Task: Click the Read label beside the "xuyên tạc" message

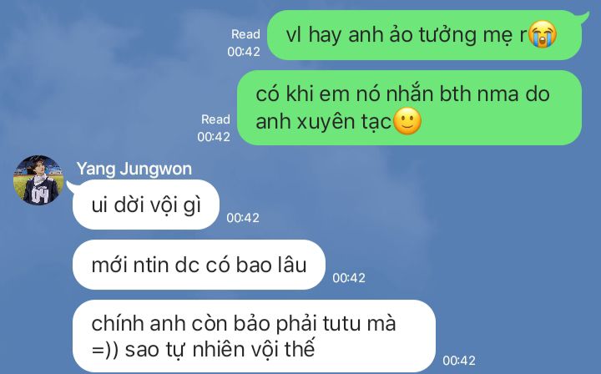Action: point(216,119)
